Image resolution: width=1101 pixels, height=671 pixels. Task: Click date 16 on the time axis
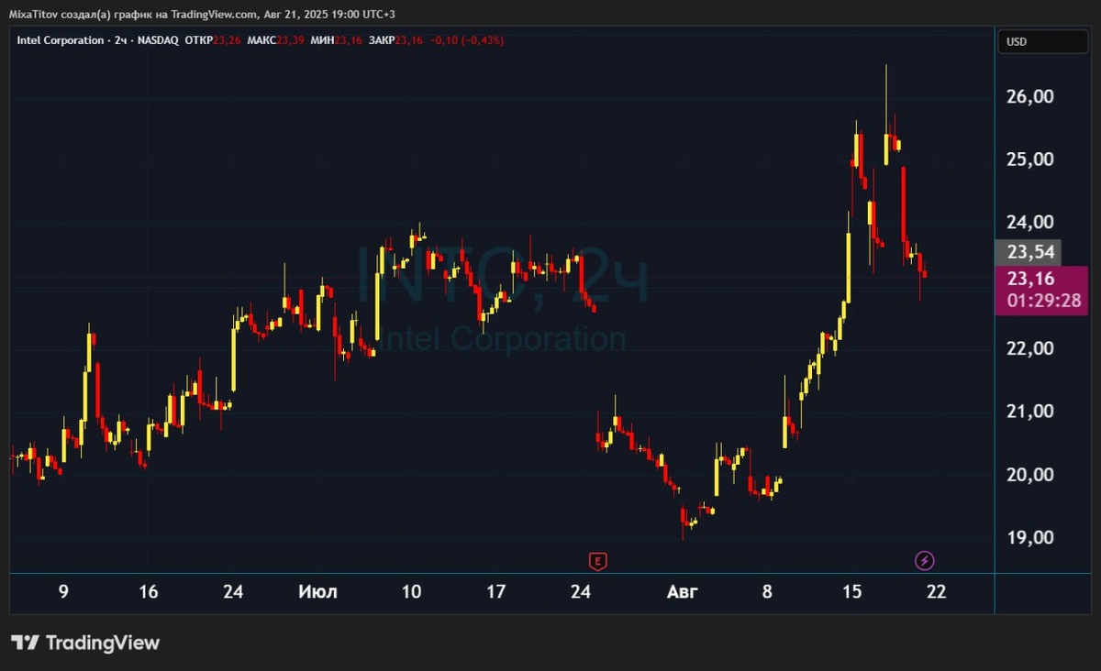point(149,592)
